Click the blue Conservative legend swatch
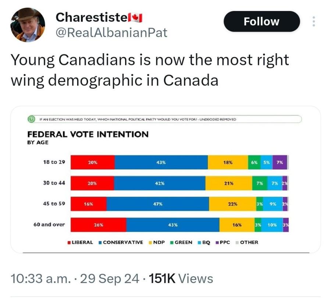 pyautogui.click(x=100, y=243)
